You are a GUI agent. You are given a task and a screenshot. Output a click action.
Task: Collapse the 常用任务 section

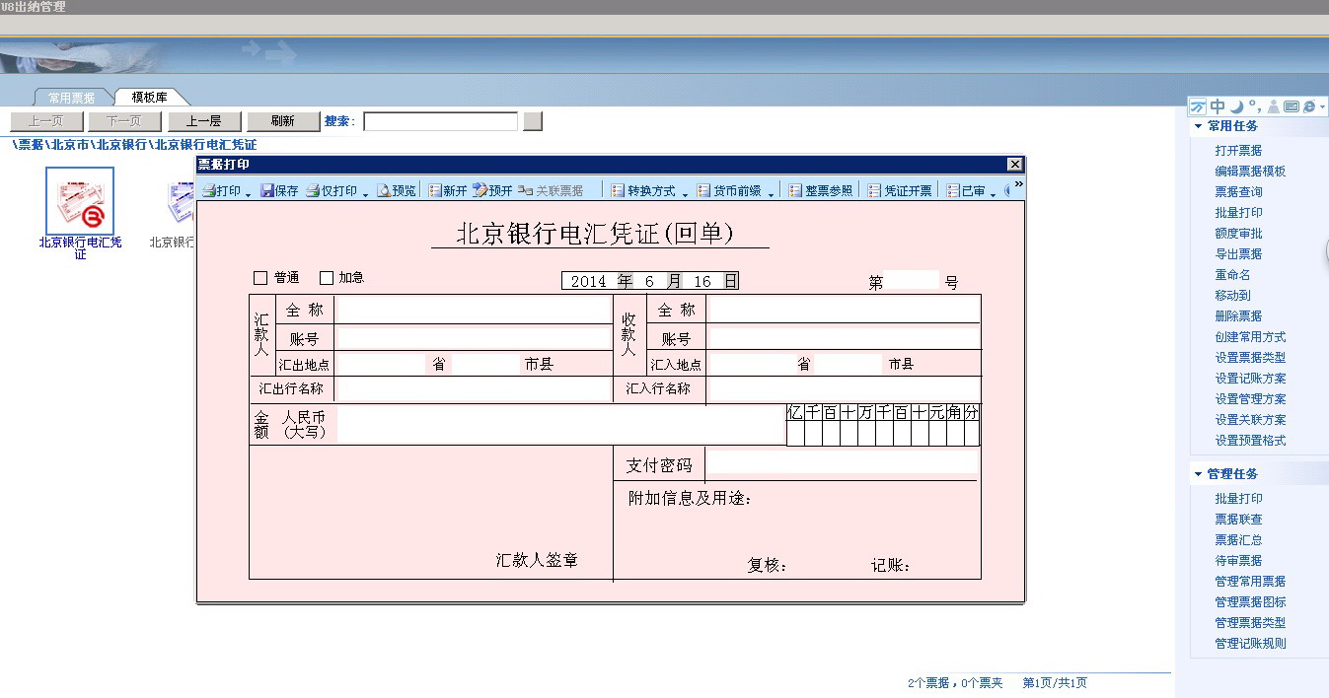(1198, 126)
